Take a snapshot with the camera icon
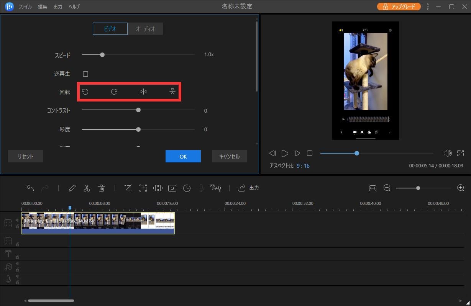This screenshot has width=471, height=306. click(x=172, y=188)
